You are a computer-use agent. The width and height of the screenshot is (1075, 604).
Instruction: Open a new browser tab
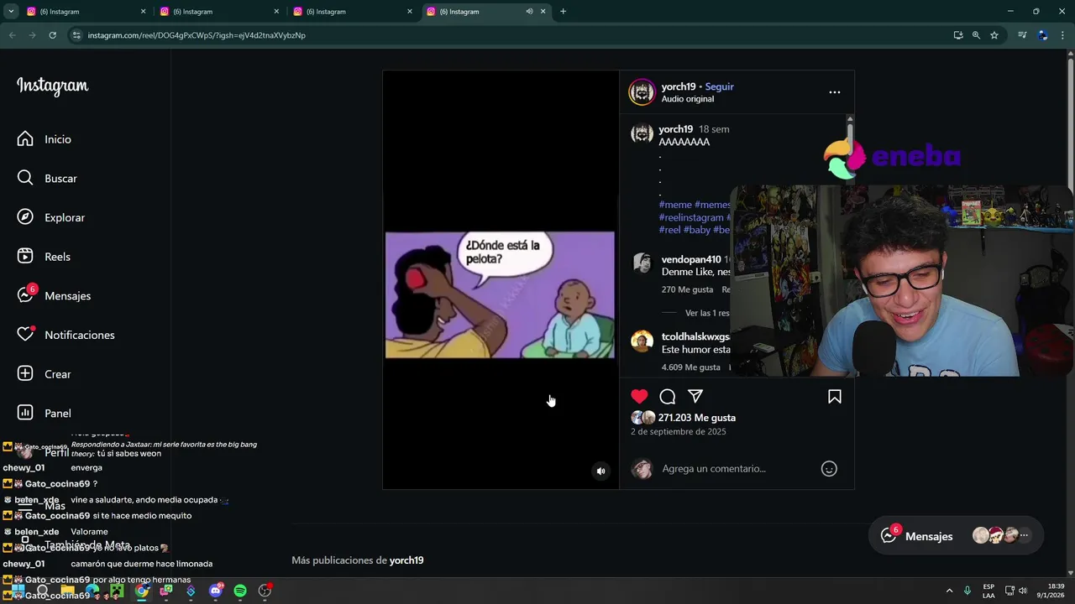563,12
